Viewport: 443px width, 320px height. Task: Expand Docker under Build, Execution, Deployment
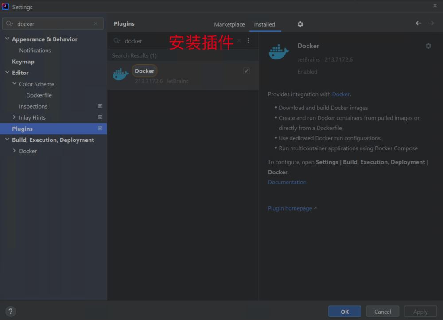[x=14, y=151]
